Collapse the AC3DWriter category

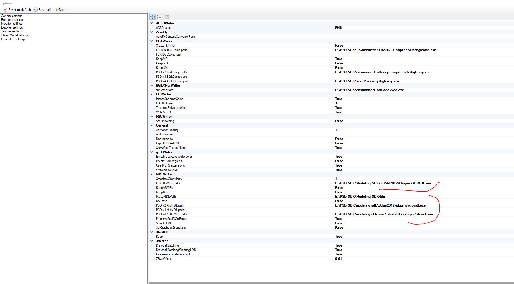click(152, 23)
